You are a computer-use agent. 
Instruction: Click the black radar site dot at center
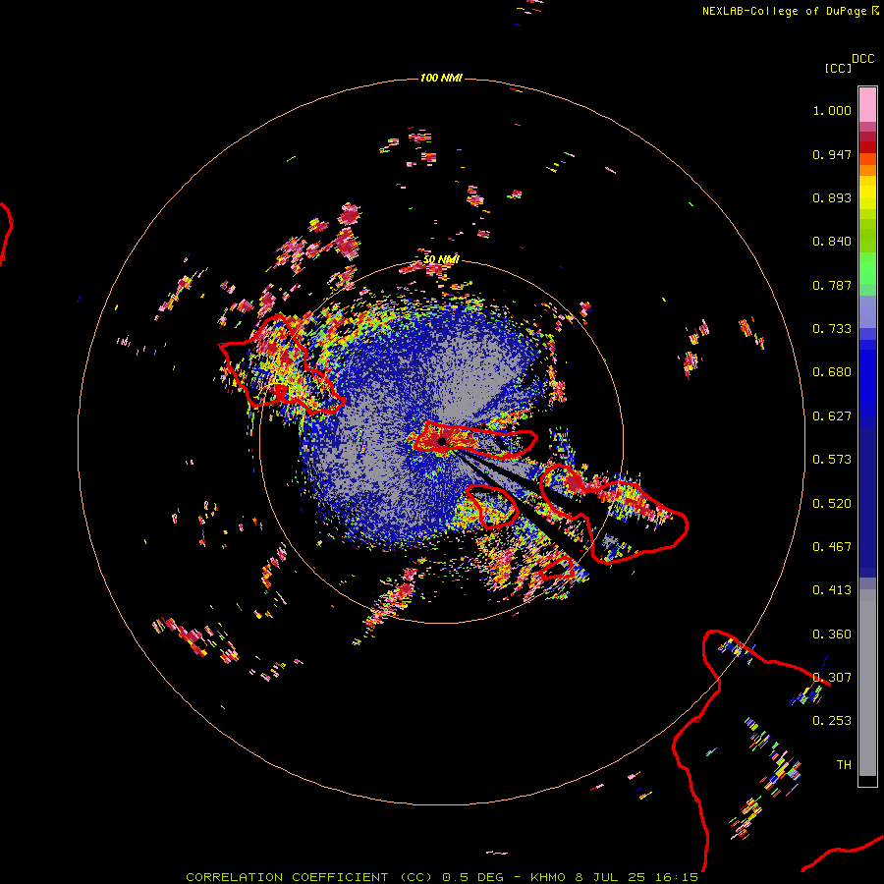click(x=442, y=441)
